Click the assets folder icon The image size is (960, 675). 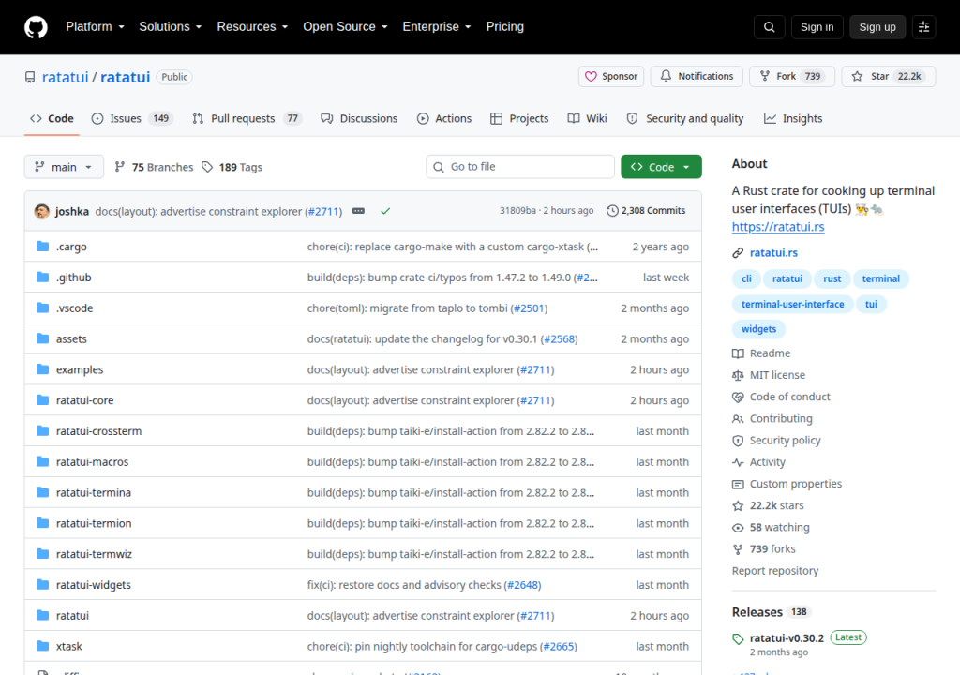pyautogui.click(x=42, y=338)
